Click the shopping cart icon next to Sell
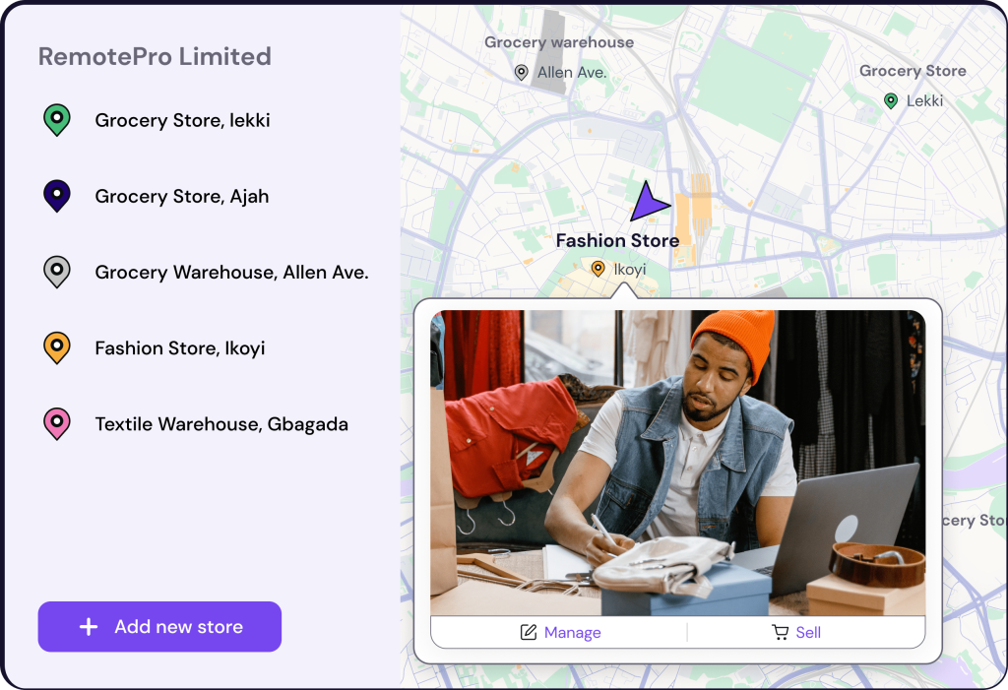This screenshot has height=690, width=1008. coord(780,632)
